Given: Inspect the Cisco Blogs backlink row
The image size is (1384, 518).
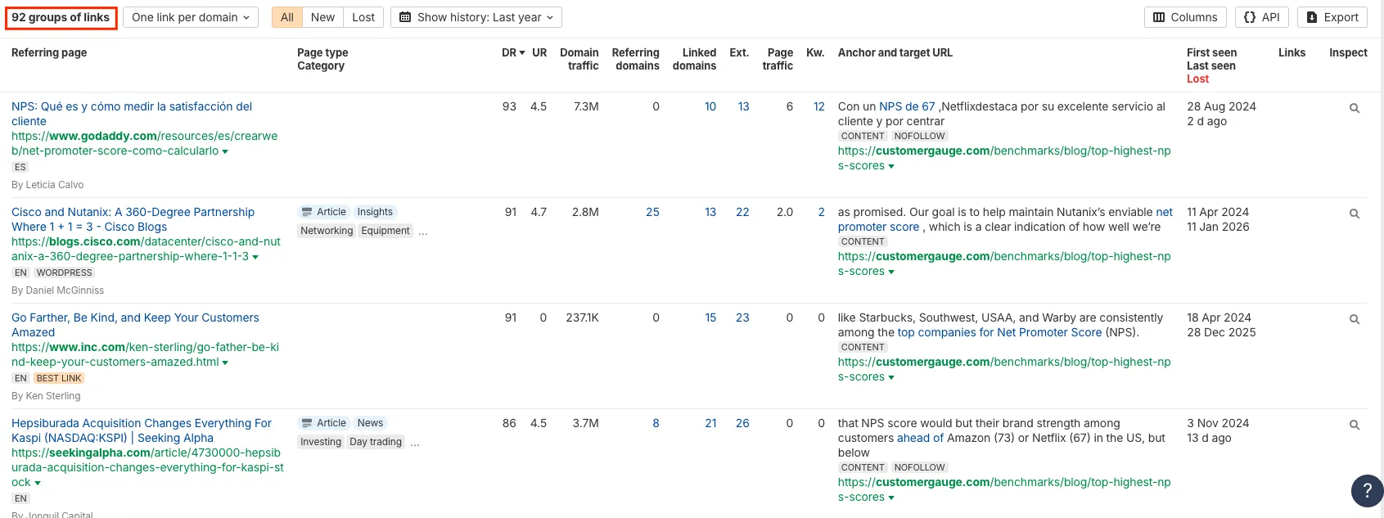Looking at the screenshot, I should (x=1354, y=214).
